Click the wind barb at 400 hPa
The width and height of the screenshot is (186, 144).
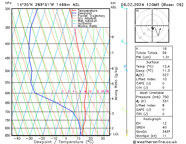click(x=124, y=42)
